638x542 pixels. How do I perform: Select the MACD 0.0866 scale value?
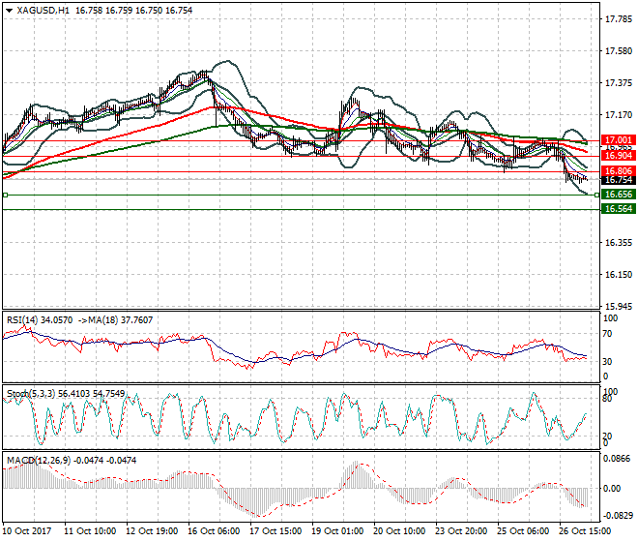[617, 459]
